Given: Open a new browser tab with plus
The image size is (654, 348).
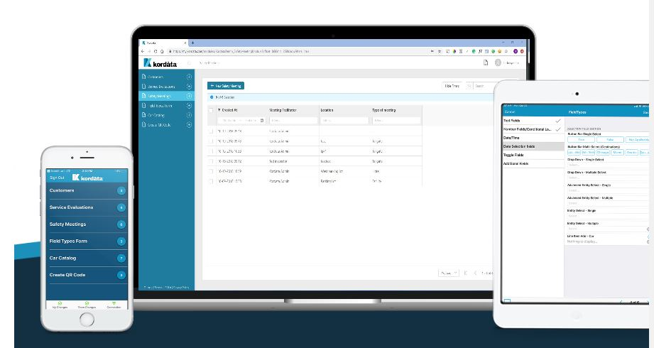Looking at the screenshot, I should pyautogui.click(x=192, y=43).
